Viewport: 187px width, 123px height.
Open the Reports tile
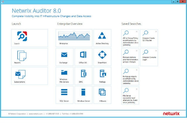click(30, 57)
